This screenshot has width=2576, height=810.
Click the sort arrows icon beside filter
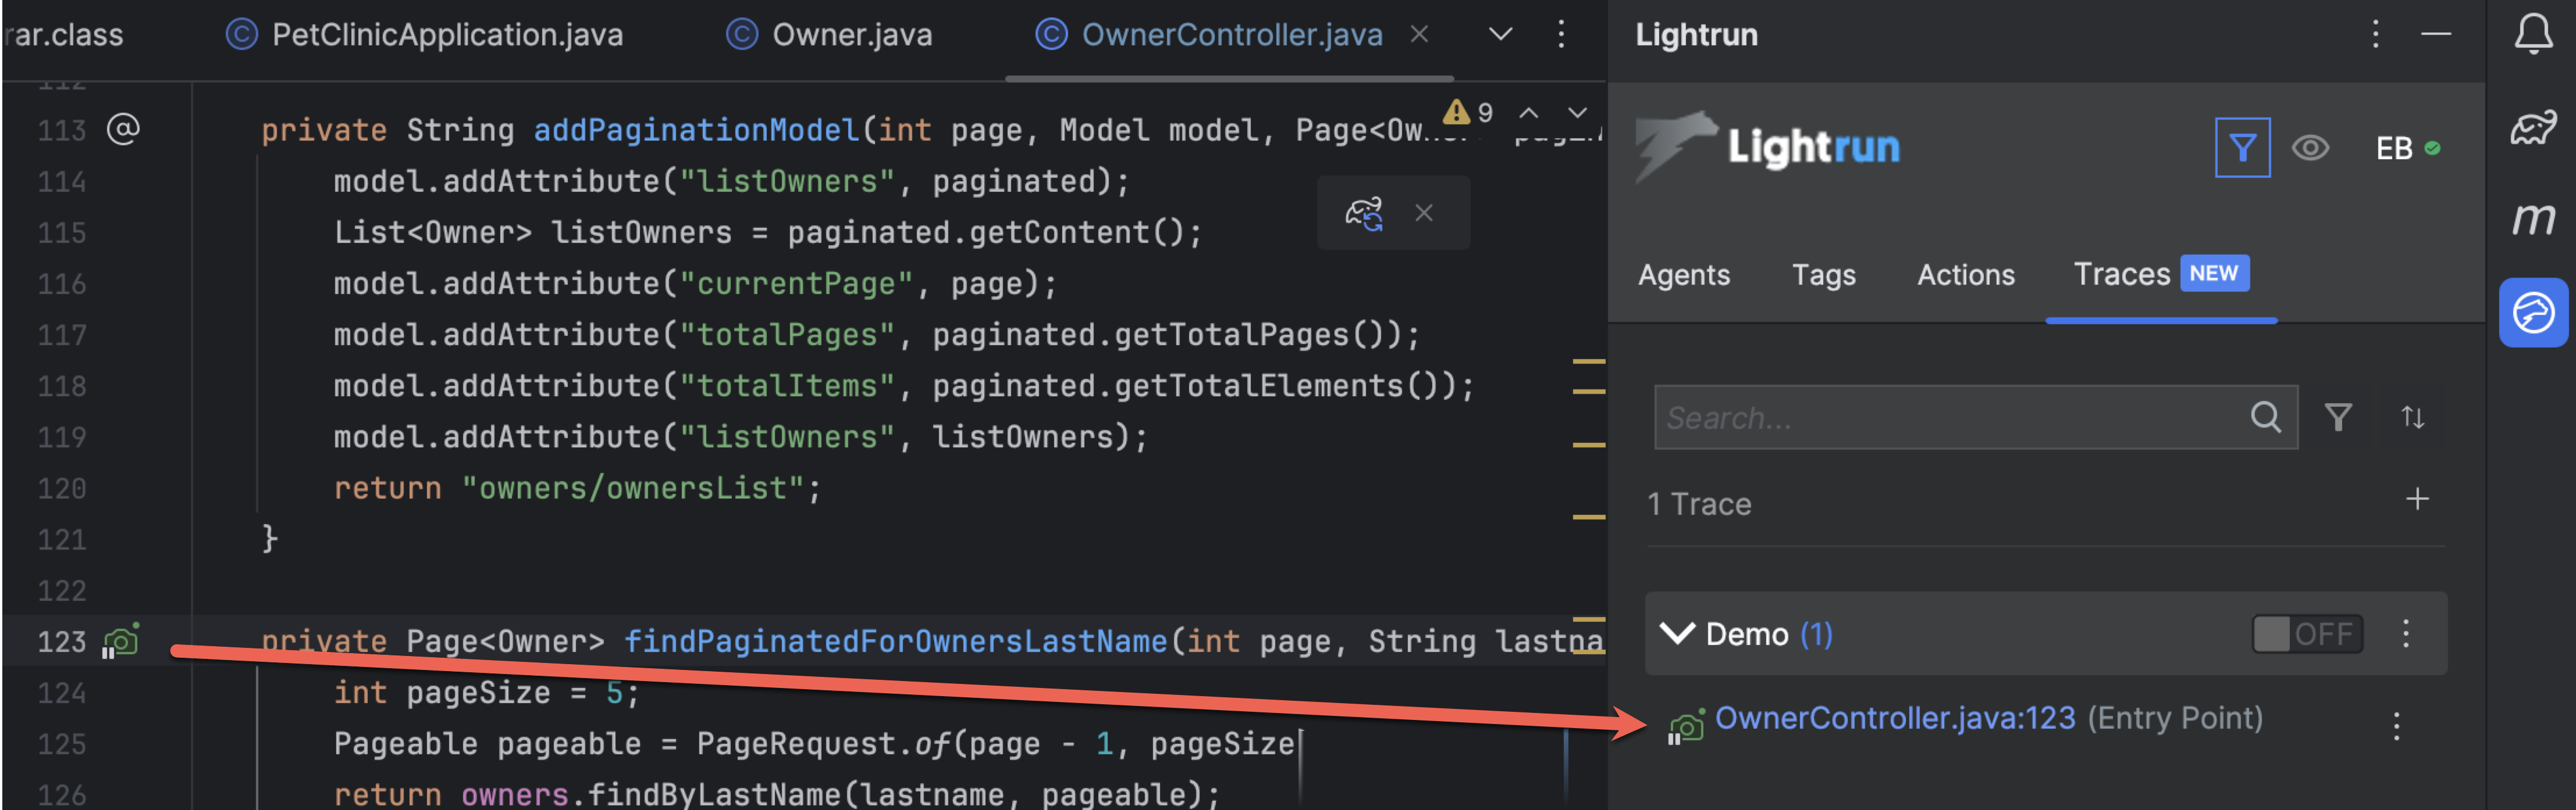(2412, 417)
